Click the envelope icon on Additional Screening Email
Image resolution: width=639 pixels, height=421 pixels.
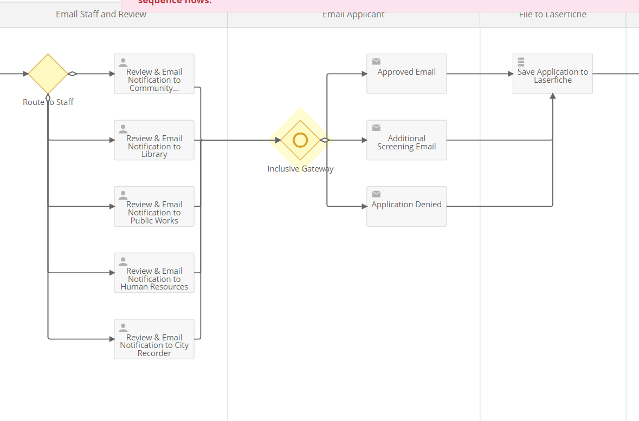(377, 128)
